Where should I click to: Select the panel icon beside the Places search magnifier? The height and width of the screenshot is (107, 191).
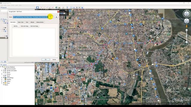(5, 62)
